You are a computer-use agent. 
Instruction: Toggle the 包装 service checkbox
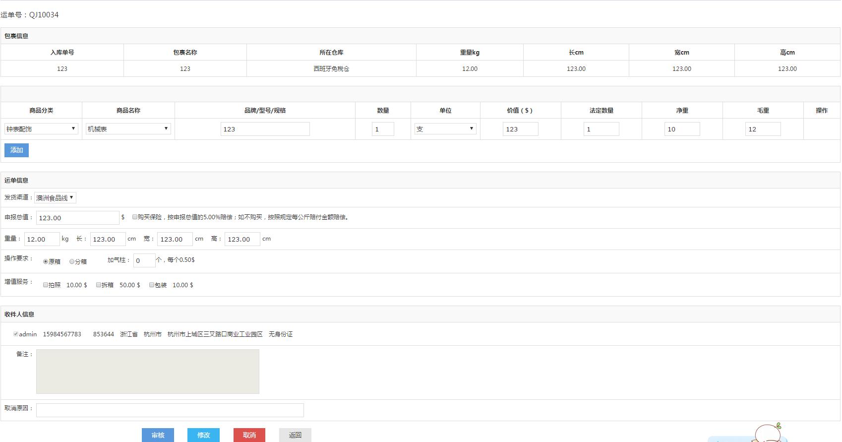(x=152, y=285)
